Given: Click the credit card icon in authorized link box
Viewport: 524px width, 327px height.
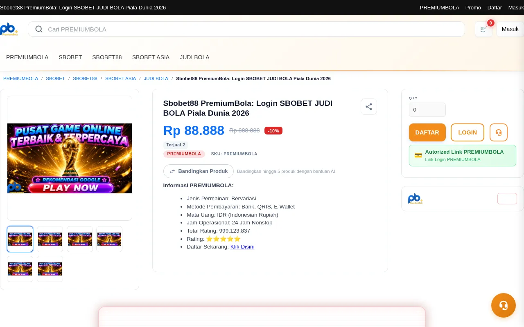Looking at the screenshot, I should pyautogui.click(x=418, y=155).
